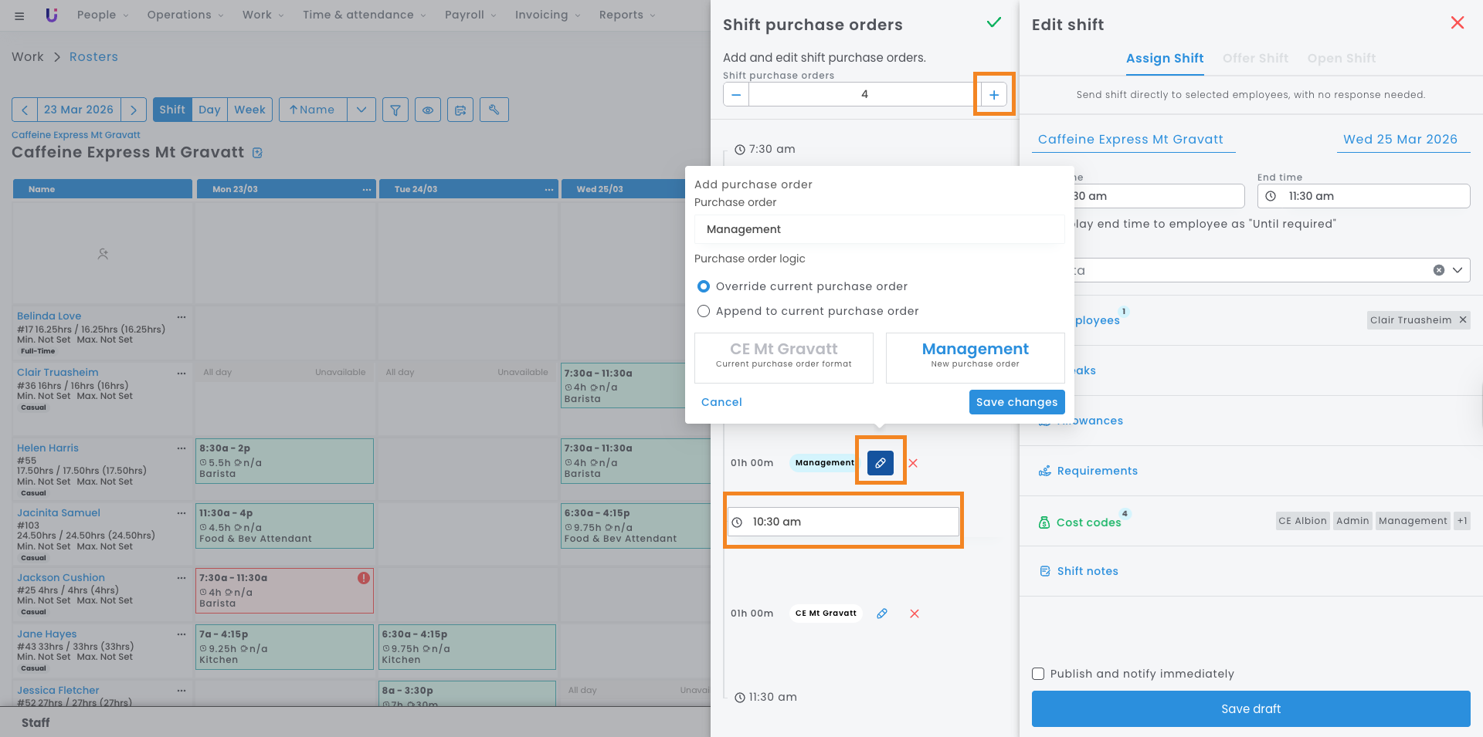Select Append to current purchase order
The height and width of the screenshot is (737, 1483).
pos(704,311)
